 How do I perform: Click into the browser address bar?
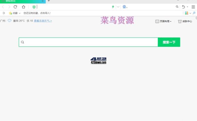point(74,7)
